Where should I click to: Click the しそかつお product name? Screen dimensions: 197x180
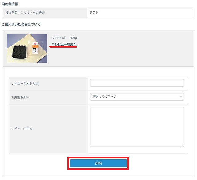tap(59, 38)
